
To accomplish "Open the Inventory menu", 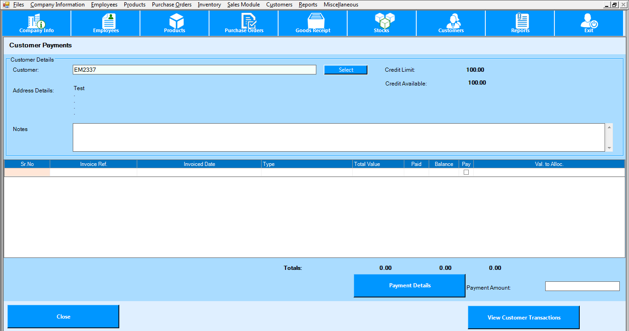I will click(209, 5).
